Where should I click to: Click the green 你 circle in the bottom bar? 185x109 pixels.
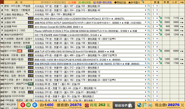coord(29,105)
